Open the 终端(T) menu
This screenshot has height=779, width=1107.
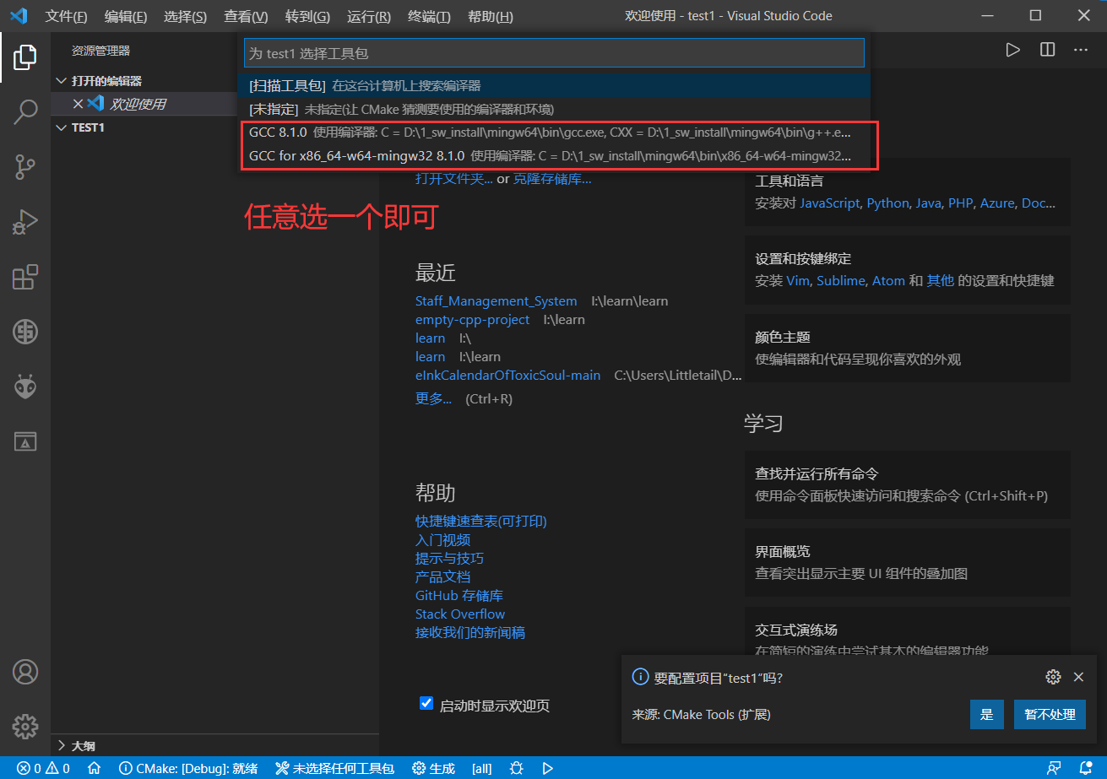coord(429,16)
